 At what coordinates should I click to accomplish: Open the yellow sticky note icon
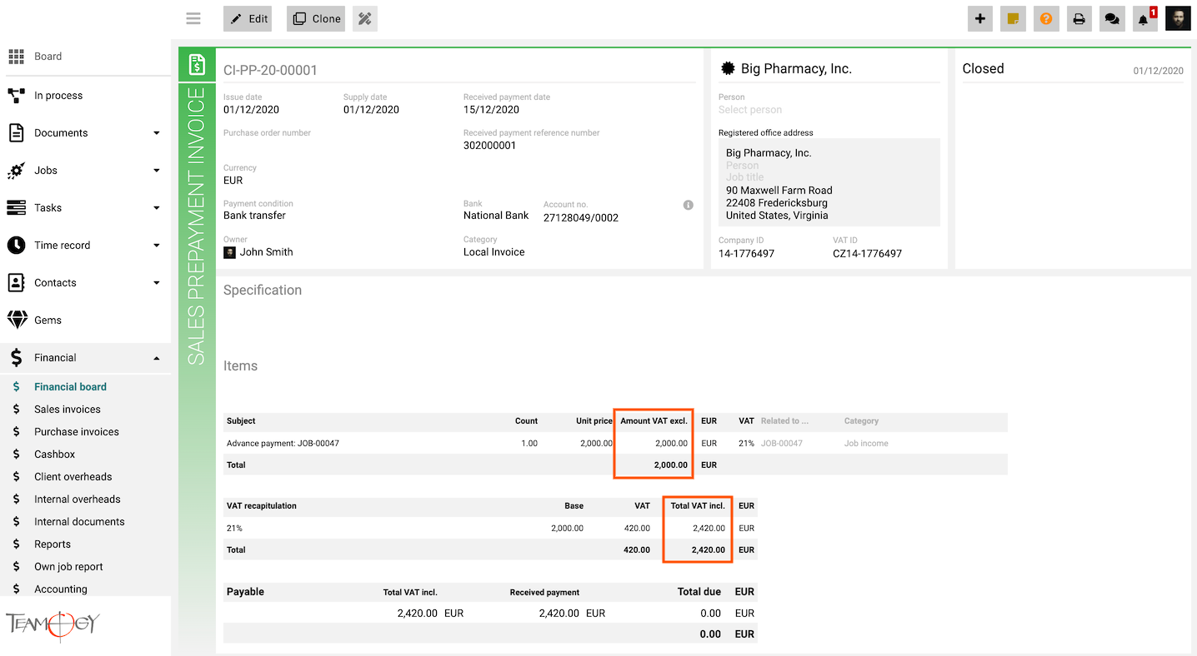[x=1013, y=18]
